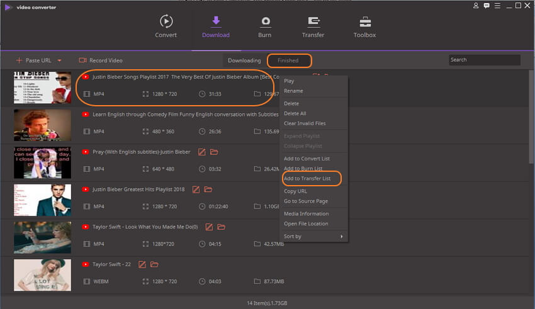Open folder icon for Greatest Hits Playlist 2018
Viewport: 535px width, 309px height.
coord(208,189)
